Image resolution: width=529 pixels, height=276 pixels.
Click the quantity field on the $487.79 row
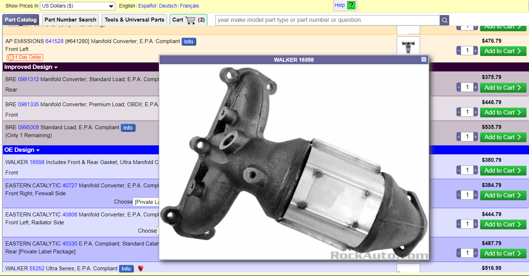[467, 253]
